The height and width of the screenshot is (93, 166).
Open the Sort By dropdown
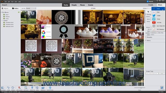[x=31, y=8]
